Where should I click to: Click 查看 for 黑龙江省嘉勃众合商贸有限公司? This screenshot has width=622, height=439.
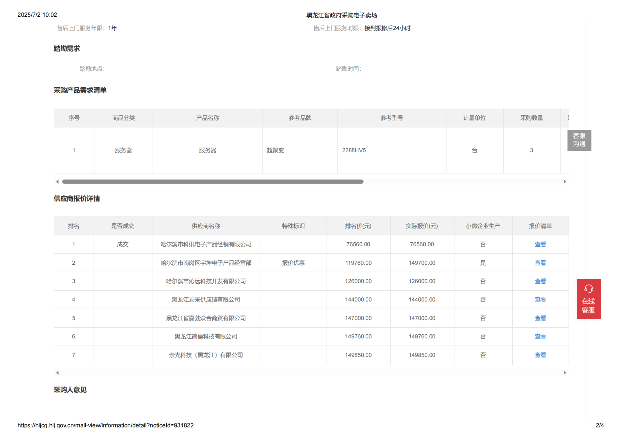[540, 318]
